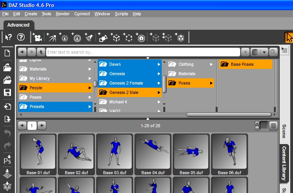Create a new group from toolbar
The width and height of the screenshot is (293, 193).
click(128, 37)
